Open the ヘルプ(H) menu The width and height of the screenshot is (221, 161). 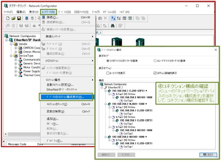[x=124, y=12]
